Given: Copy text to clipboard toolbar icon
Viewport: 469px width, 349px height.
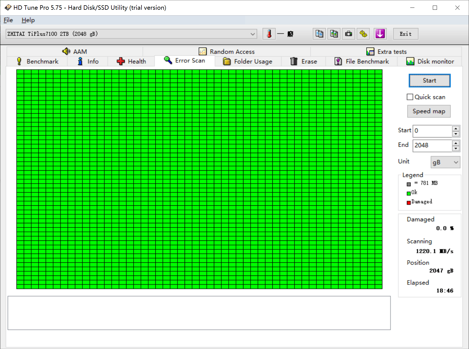Looking at the screenshot, I should pos(319,34).
